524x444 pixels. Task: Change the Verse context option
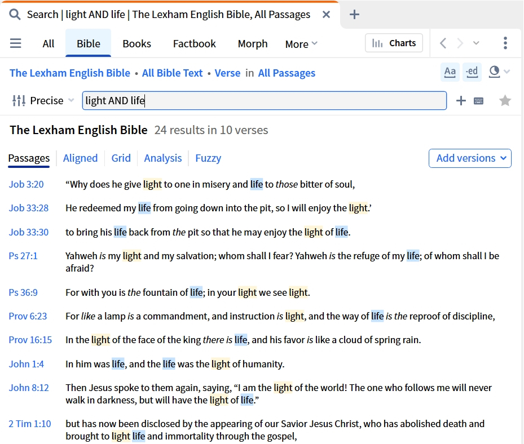click(x=227, y=73)
